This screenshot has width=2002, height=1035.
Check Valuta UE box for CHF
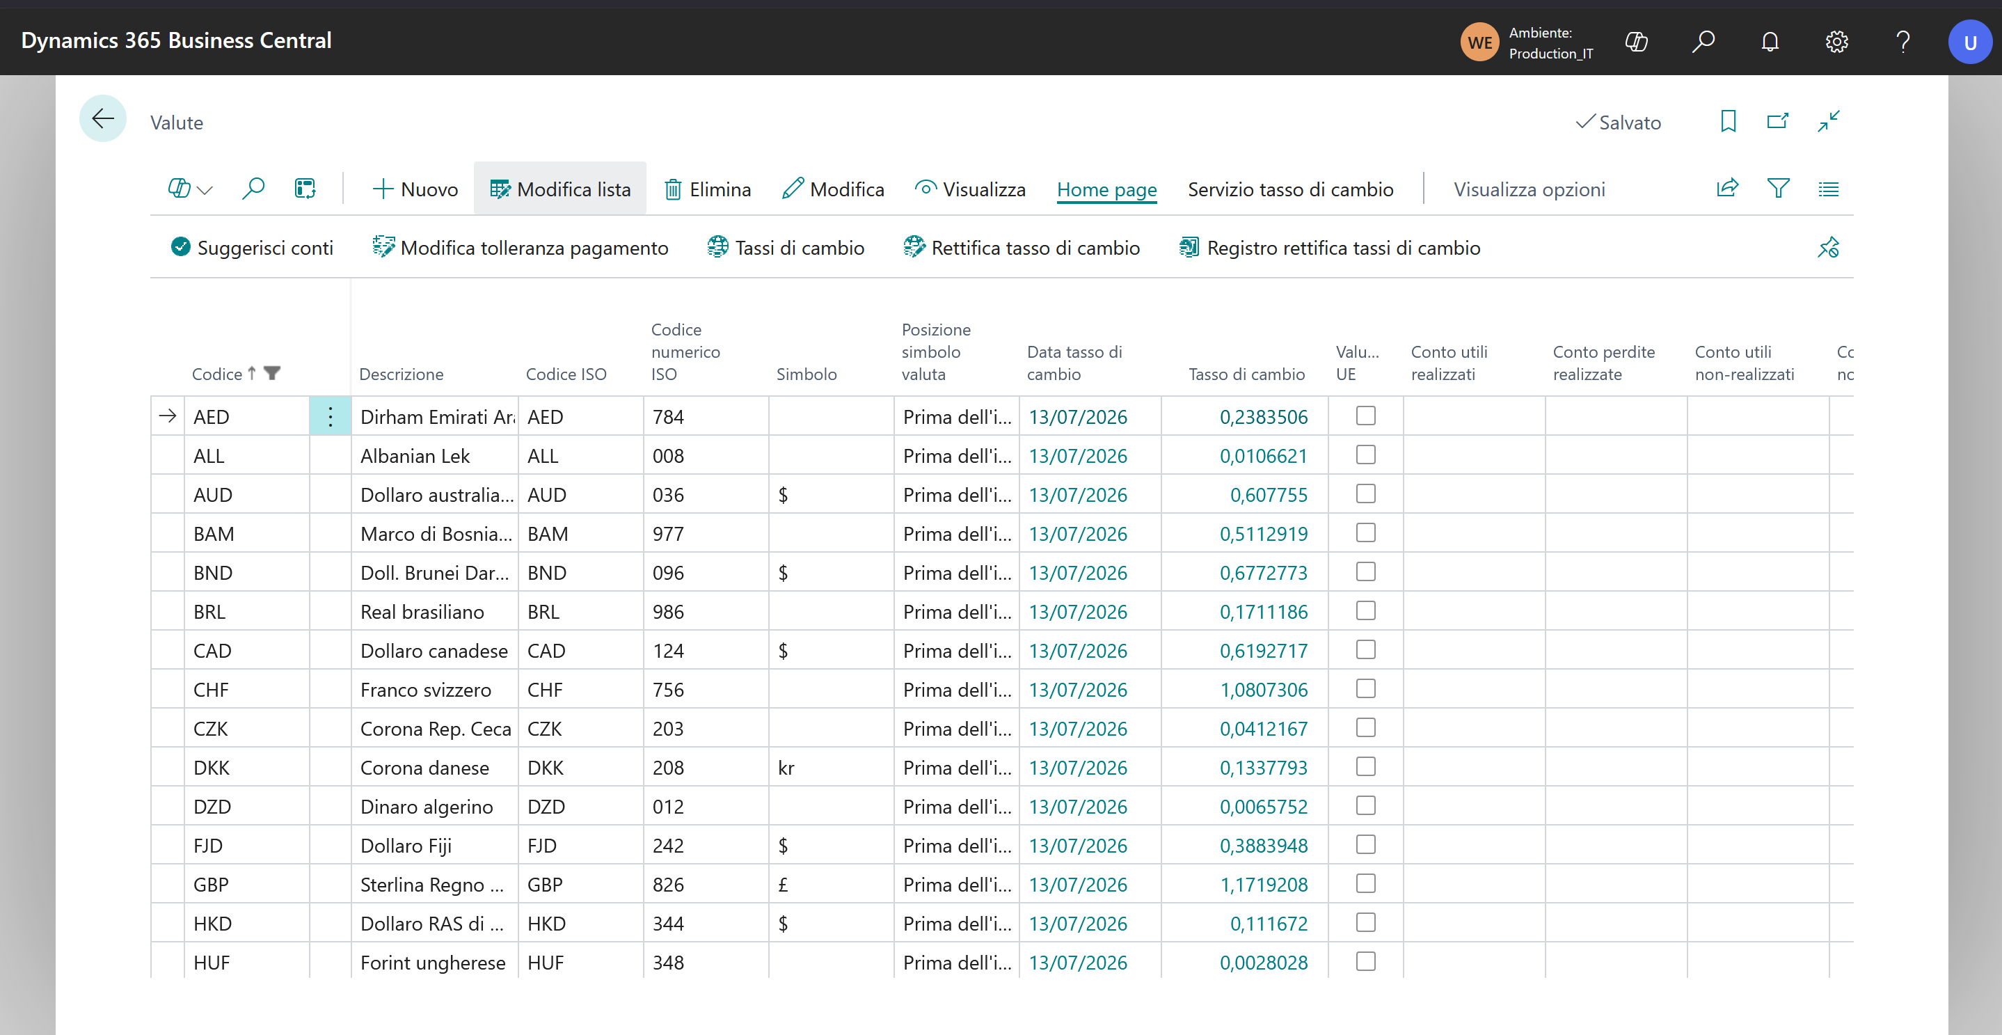click(x=1365, y=688)
